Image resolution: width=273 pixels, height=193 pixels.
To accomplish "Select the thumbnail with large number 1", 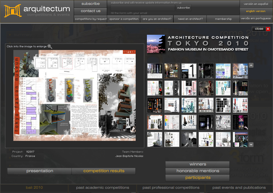I will 189,71.
